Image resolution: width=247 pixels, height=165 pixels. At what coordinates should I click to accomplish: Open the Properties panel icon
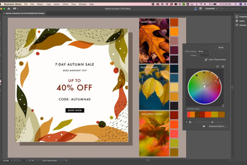coord(237,16)
